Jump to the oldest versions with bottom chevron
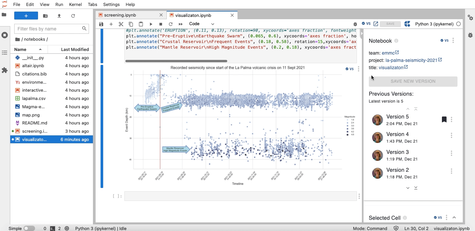This screenshot has height=231, width=475. coord(416,188)
